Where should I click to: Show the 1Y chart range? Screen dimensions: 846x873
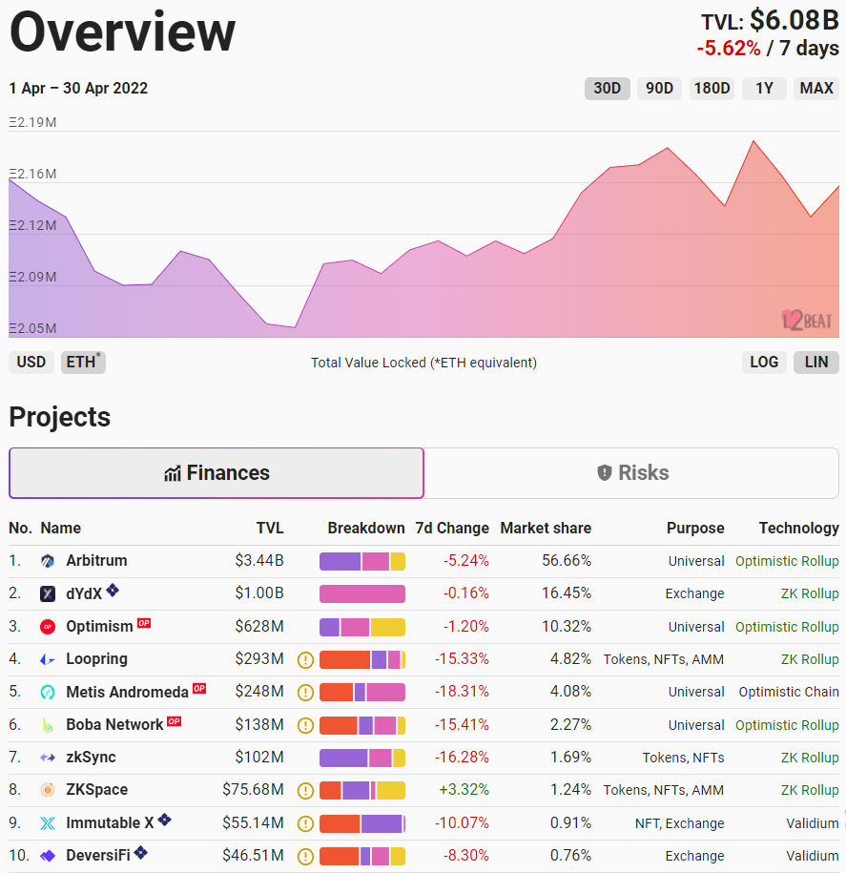click(x=764, y=89)
